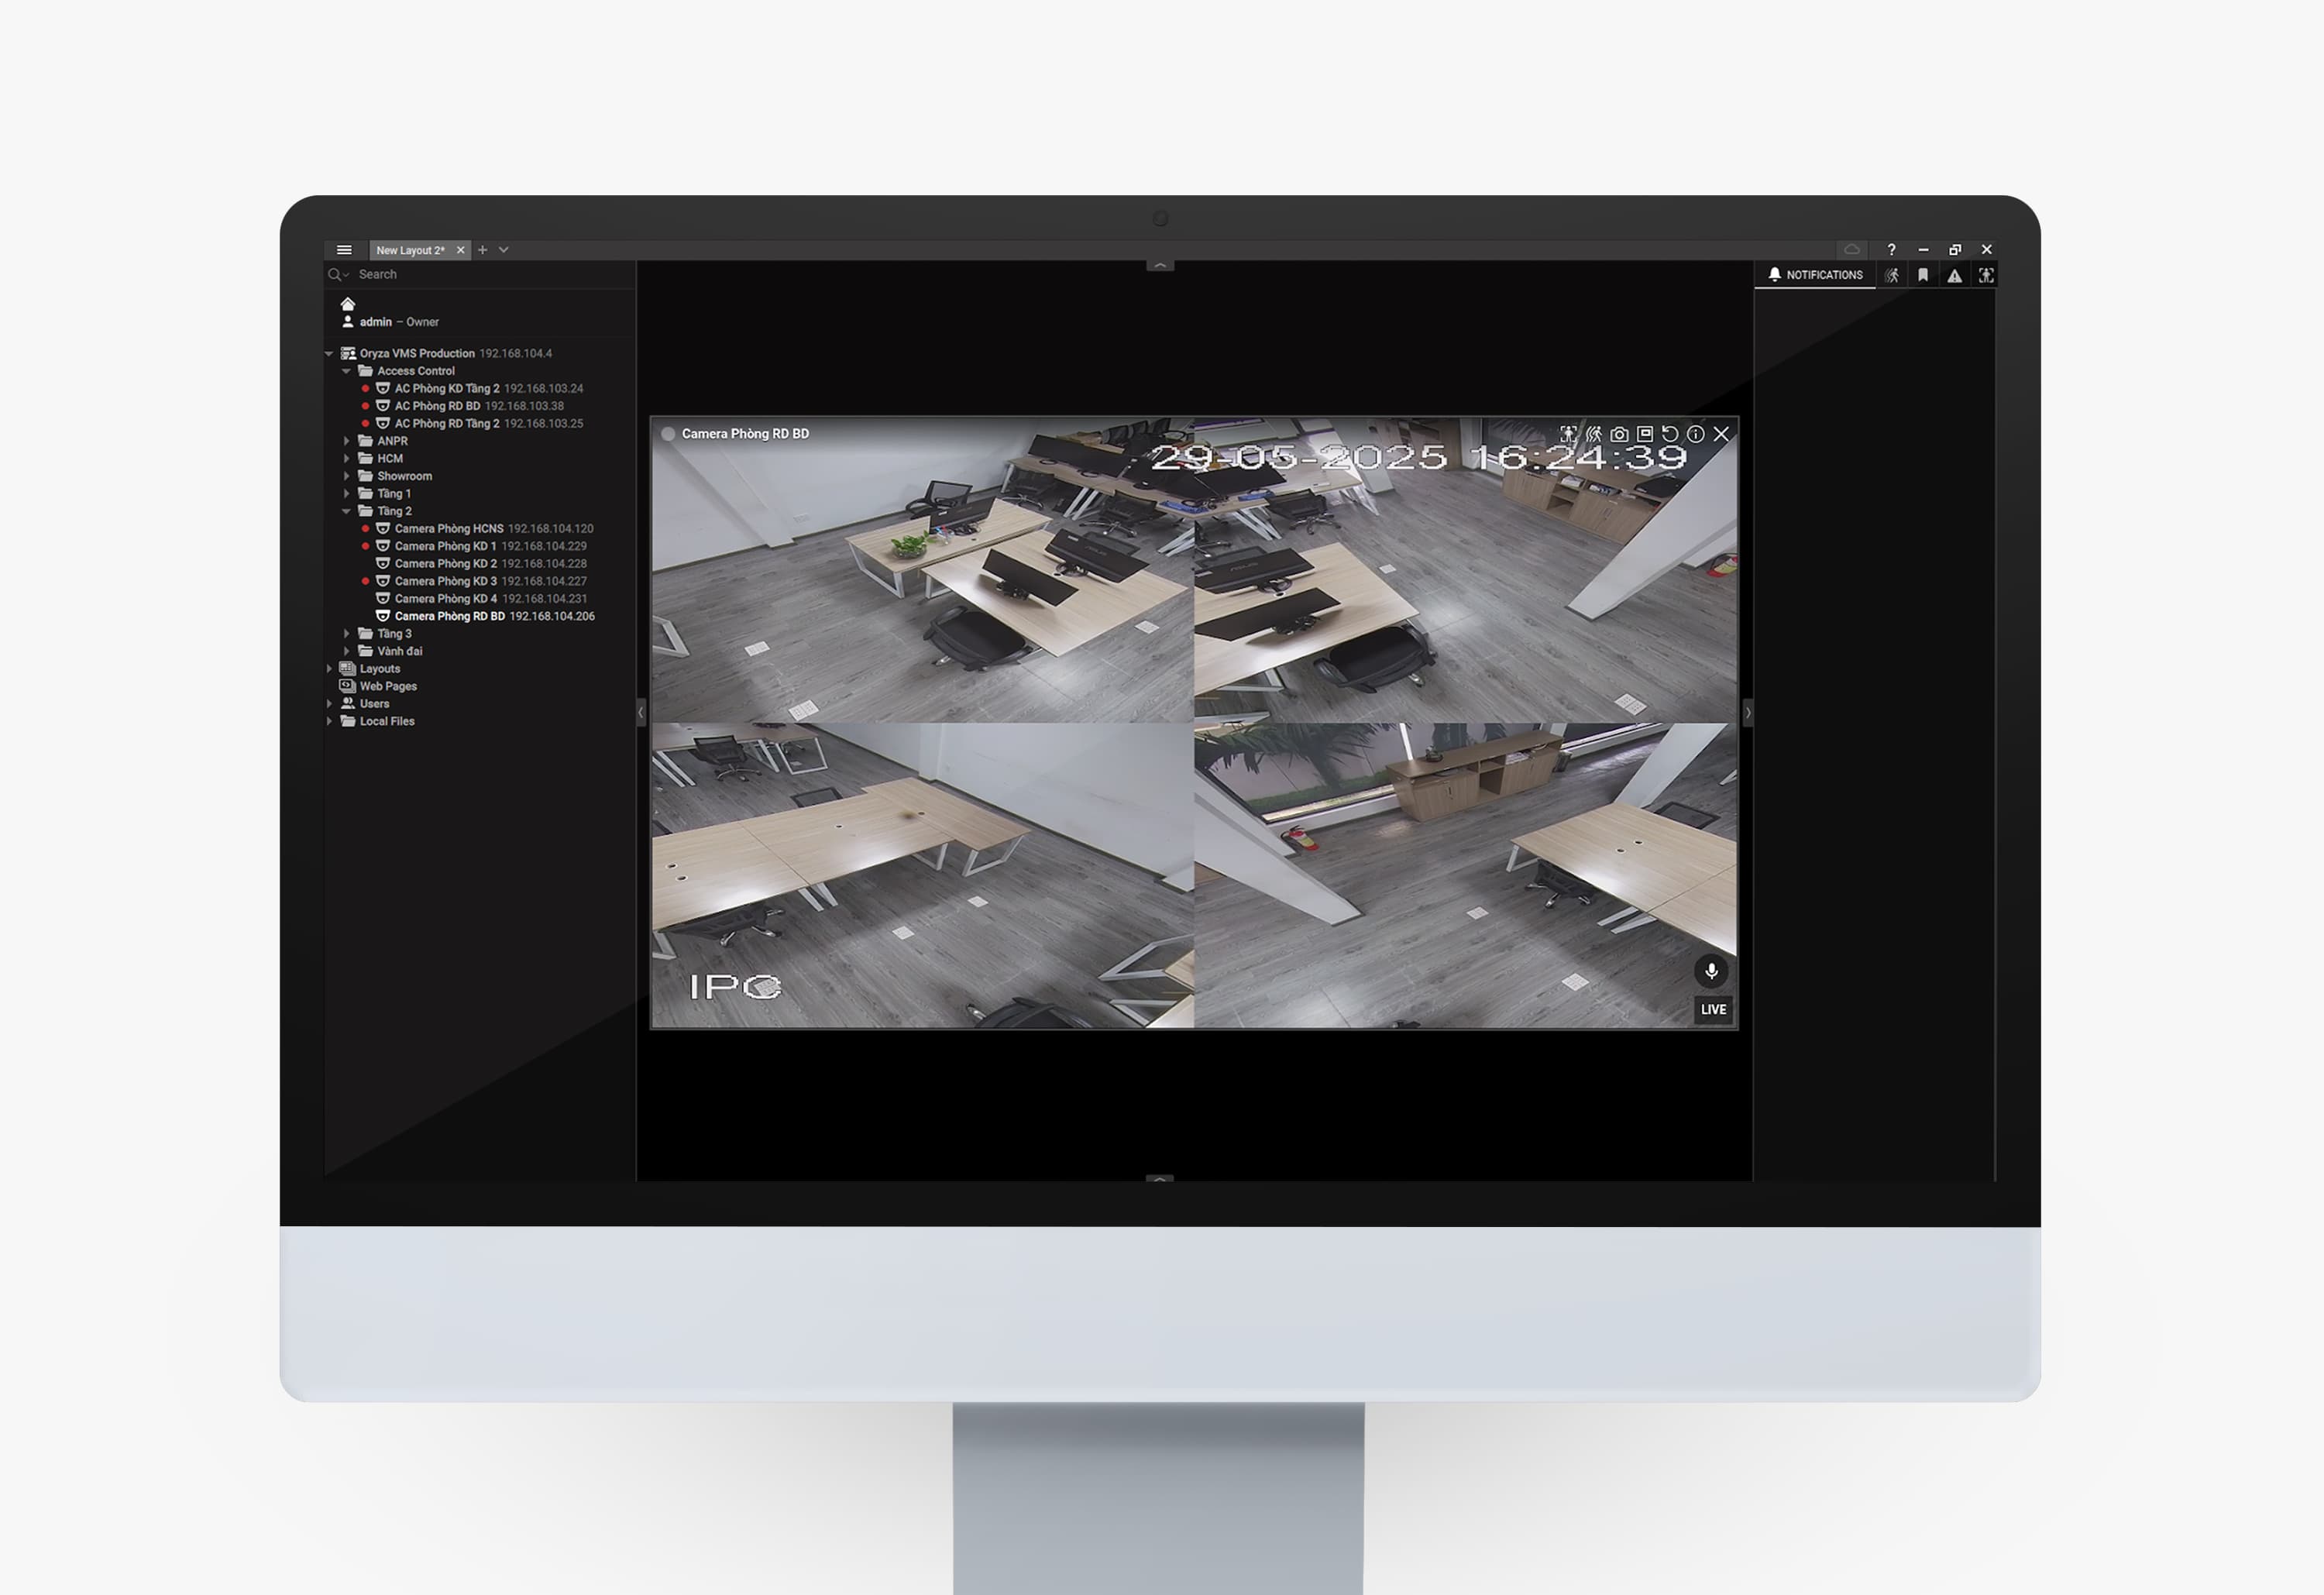Toggle object detection on camera tile
2324x1595 pixels.
pyautogui.click(x=1568, y=434)
